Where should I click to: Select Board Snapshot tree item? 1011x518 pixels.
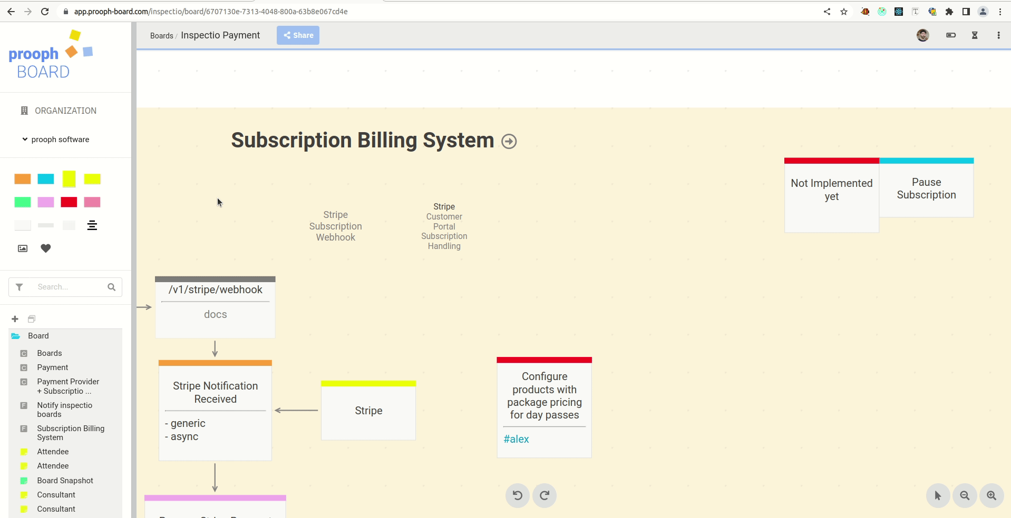click(x=65, y=481)
